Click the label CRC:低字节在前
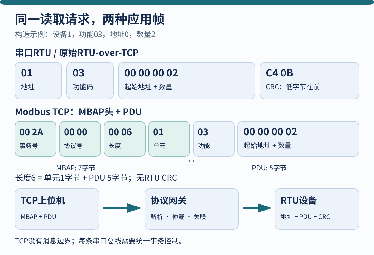 point(293,87)
